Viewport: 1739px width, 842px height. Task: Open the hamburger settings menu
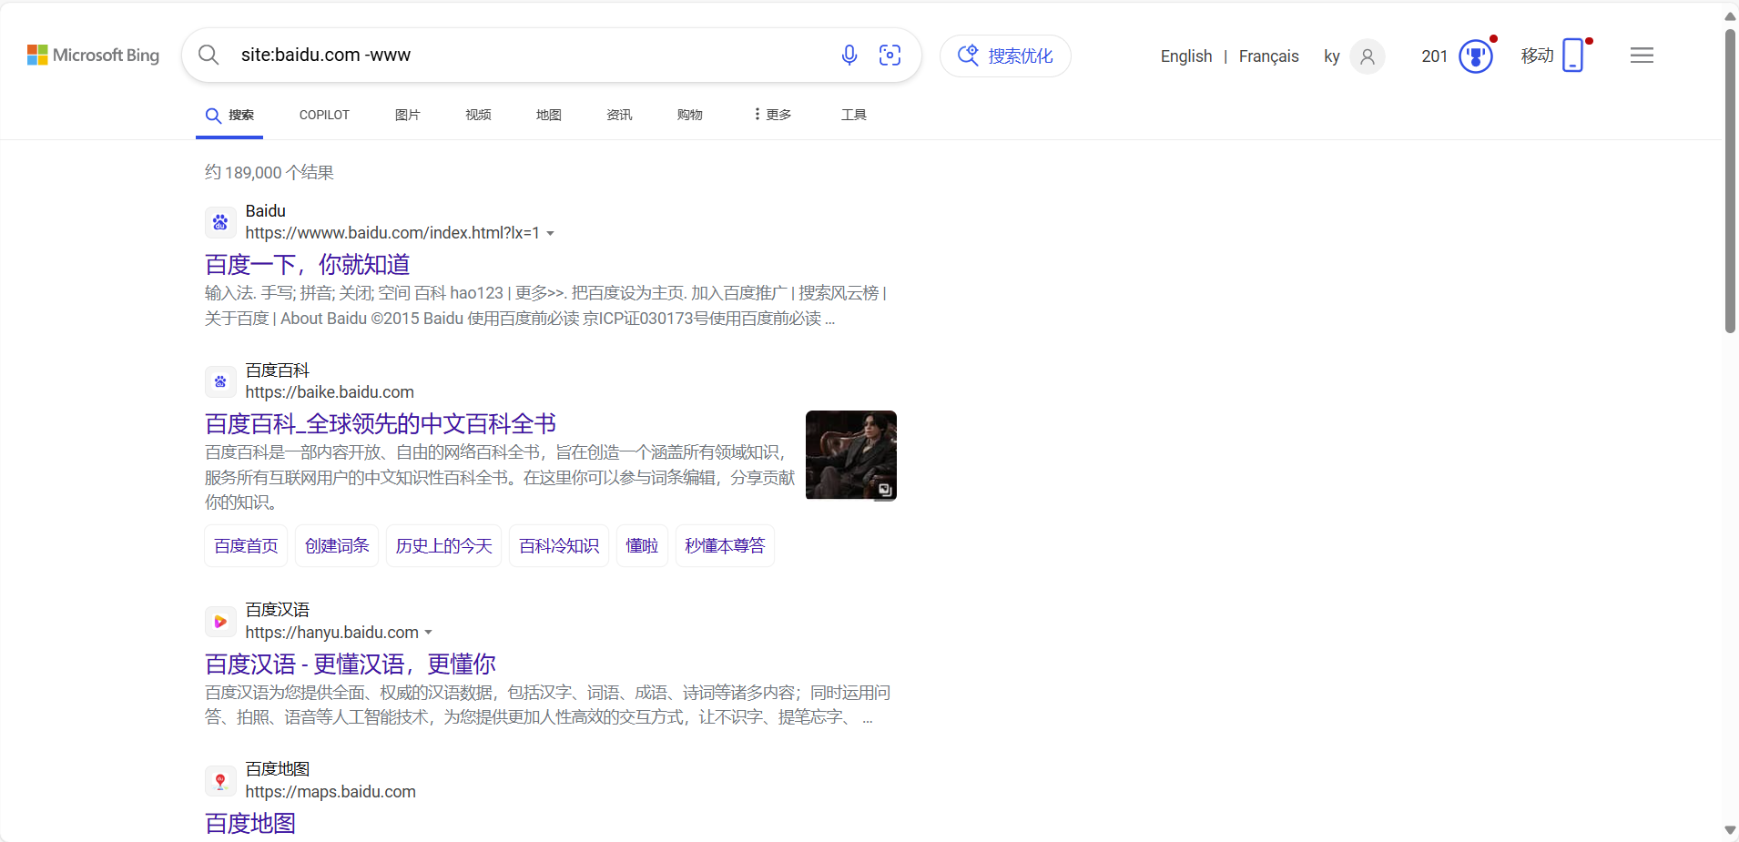1642,56
